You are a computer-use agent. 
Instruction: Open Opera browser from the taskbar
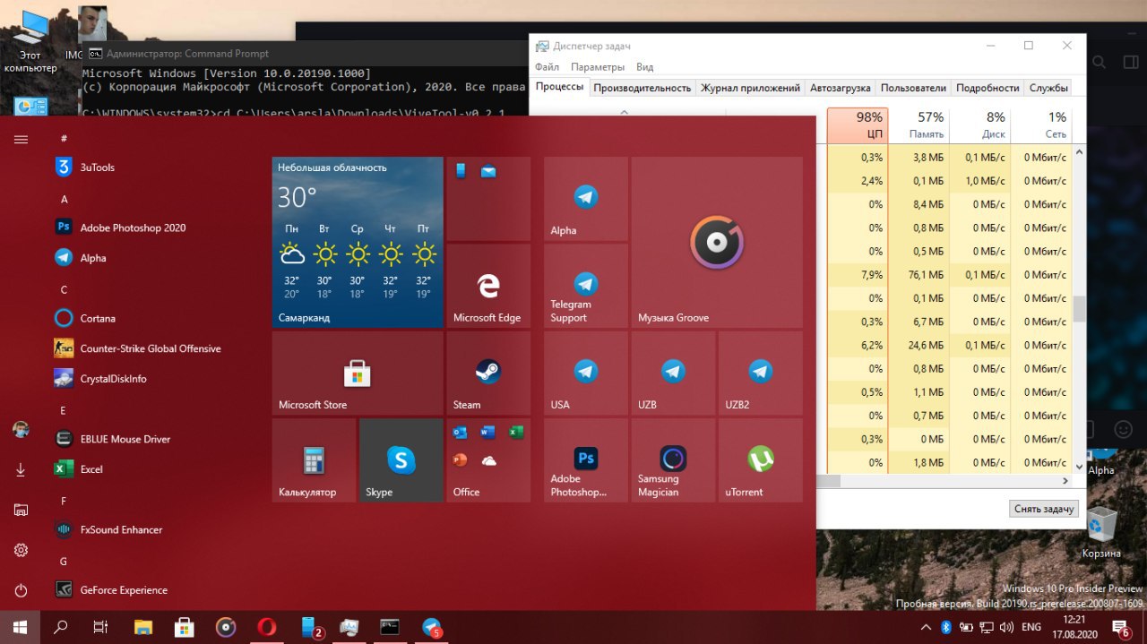tap(266, 627)
